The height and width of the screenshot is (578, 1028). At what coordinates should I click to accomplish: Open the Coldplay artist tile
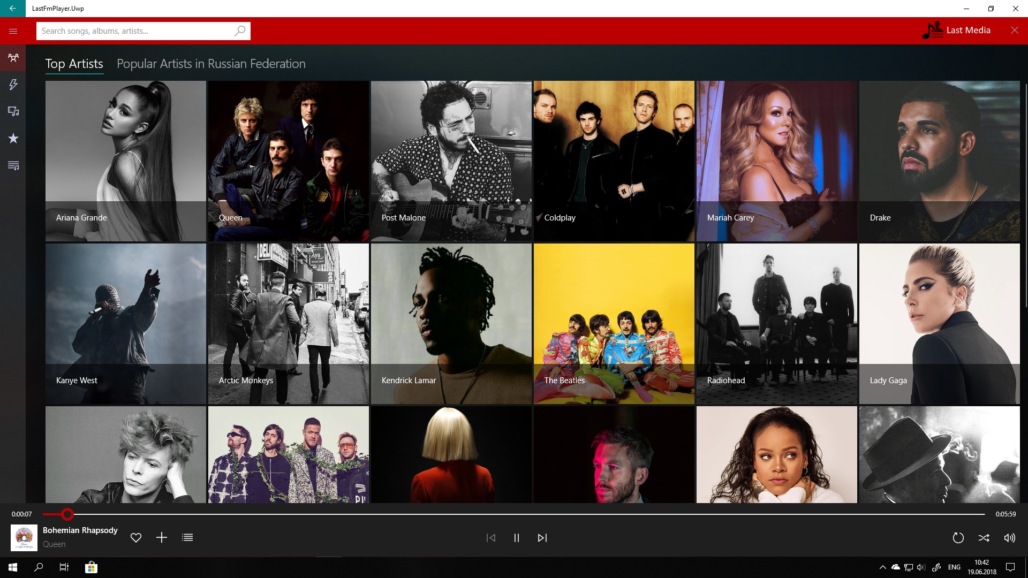[x=614, y=161]
